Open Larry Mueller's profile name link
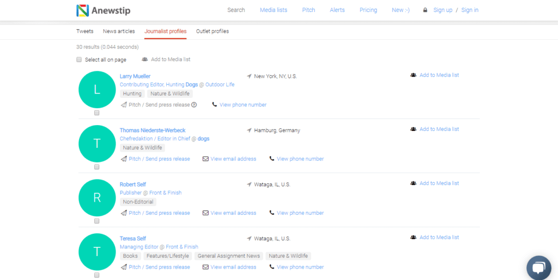This screenshot has width=558, height=280. tap(135, 76)
